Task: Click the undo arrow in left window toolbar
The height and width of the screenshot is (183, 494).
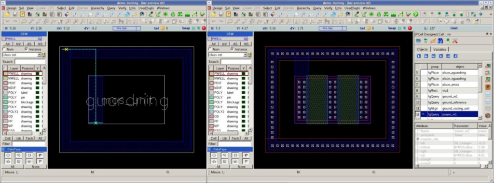Action: coord(7,21)
